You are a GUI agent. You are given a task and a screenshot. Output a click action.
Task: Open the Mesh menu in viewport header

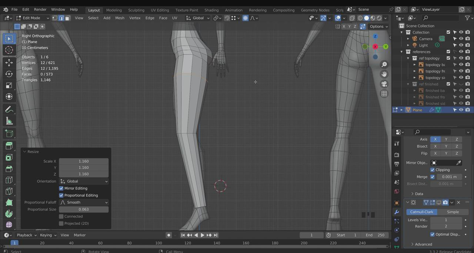tap(120, 18)
